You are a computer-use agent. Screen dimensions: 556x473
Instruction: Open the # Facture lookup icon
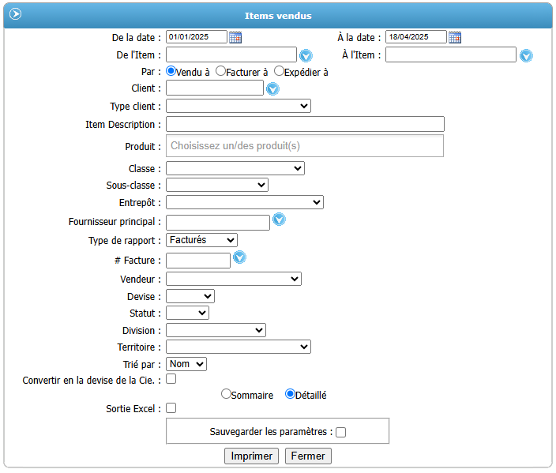(240, 257)
